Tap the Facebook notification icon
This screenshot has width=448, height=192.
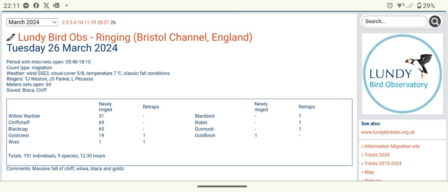click(36, 6)
